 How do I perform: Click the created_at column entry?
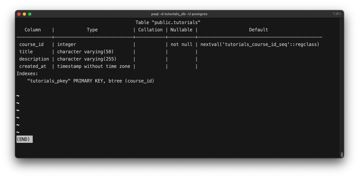(33, 66)
